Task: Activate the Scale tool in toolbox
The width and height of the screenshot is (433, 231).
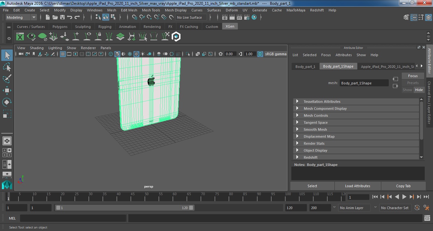Action: click(7, 114)
